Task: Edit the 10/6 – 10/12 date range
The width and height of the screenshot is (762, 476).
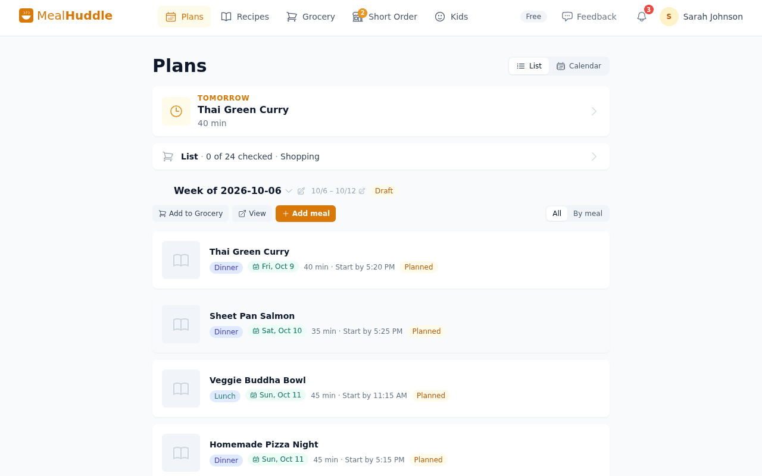Action: (338, 191)
